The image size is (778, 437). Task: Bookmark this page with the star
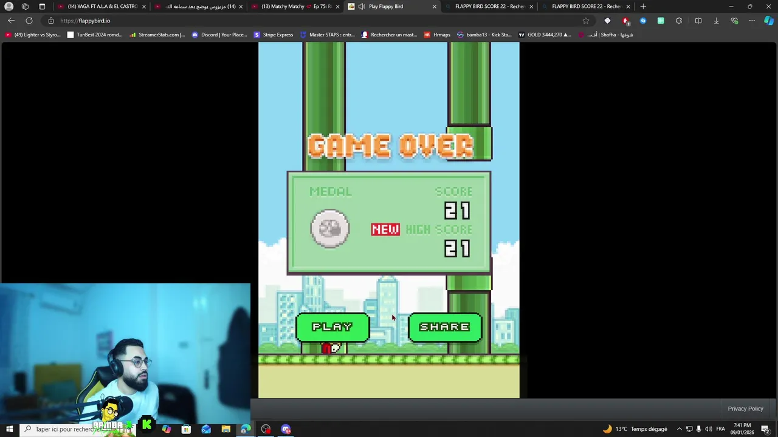point(586,21)
